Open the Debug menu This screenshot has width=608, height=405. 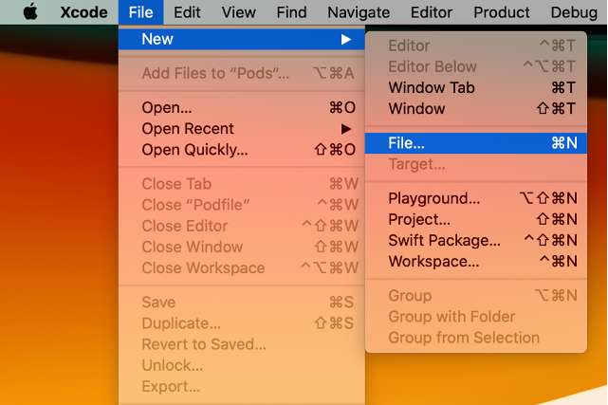[x=574, y=12]
